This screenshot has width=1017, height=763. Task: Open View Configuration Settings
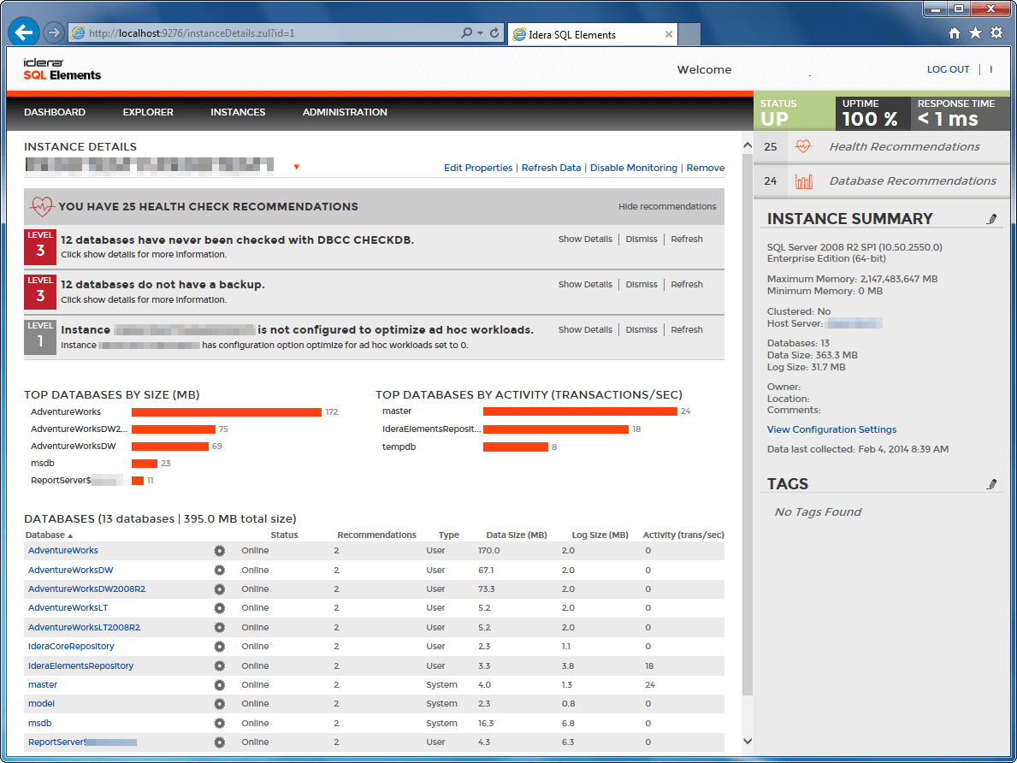coord(831,429)
